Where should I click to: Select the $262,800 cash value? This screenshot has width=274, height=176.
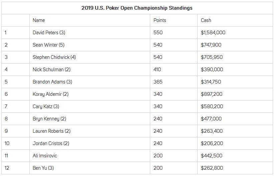tap(212, 168)
